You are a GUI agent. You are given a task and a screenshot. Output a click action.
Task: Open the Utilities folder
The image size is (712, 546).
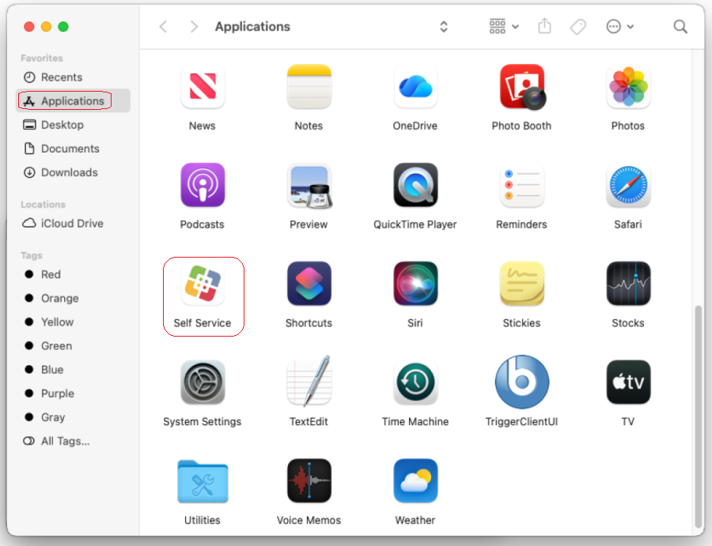202,480
